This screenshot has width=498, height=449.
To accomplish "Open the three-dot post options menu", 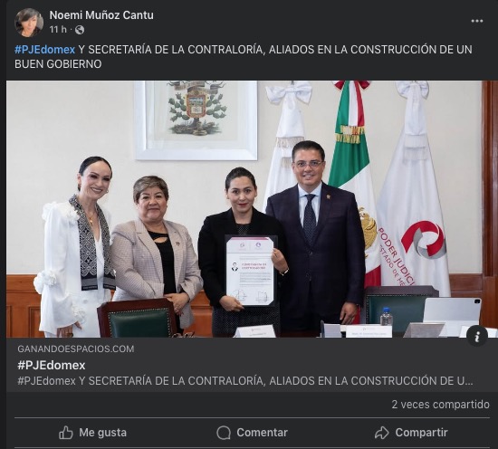I will [476, 21].
